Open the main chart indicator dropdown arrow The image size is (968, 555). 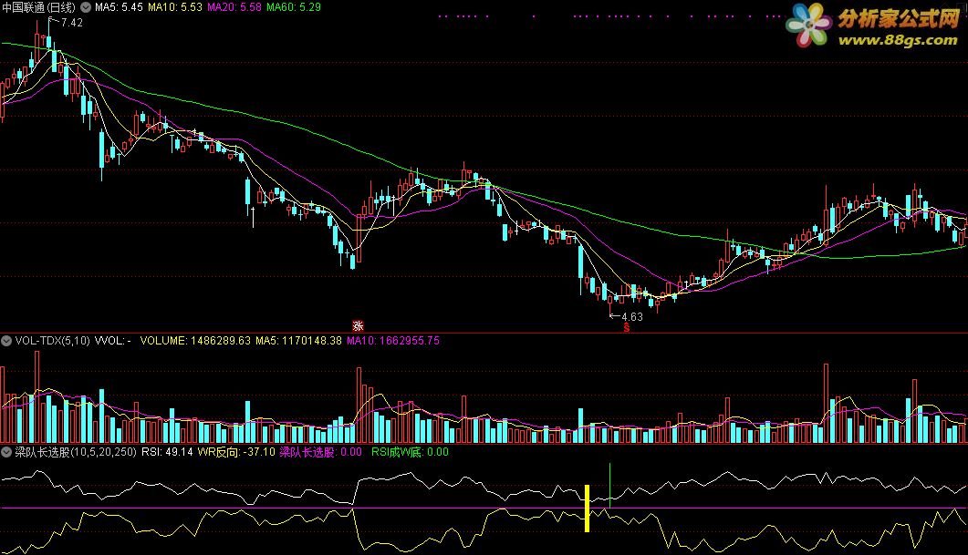pos(86,7)
